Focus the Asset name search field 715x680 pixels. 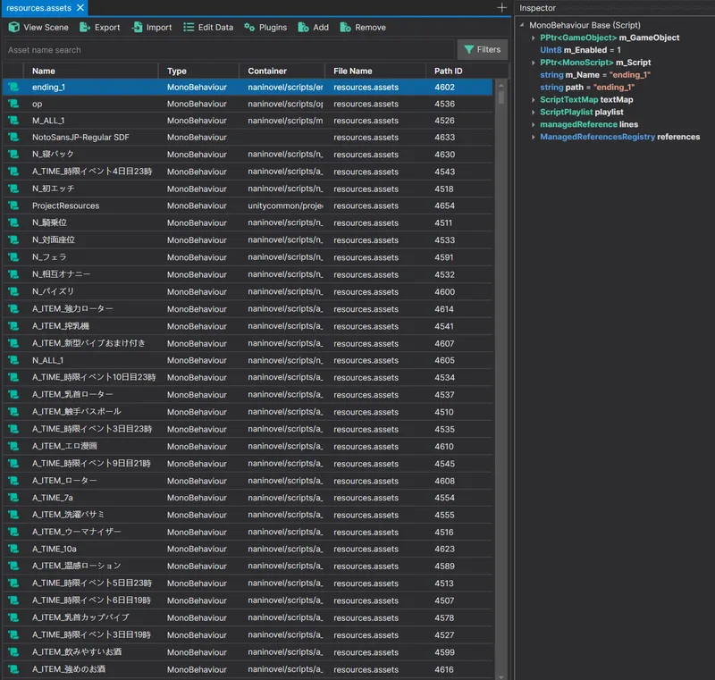pos(230,50)
